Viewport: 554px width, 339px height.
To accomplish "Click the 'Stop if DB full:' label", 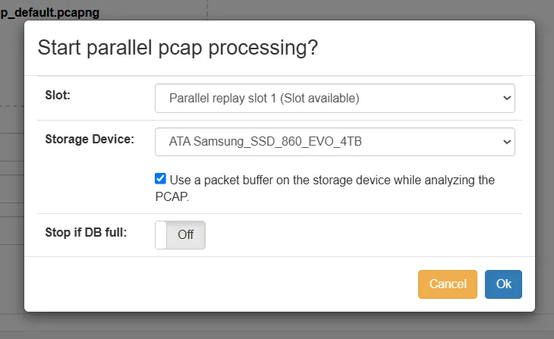I will [x=86, y=231].
